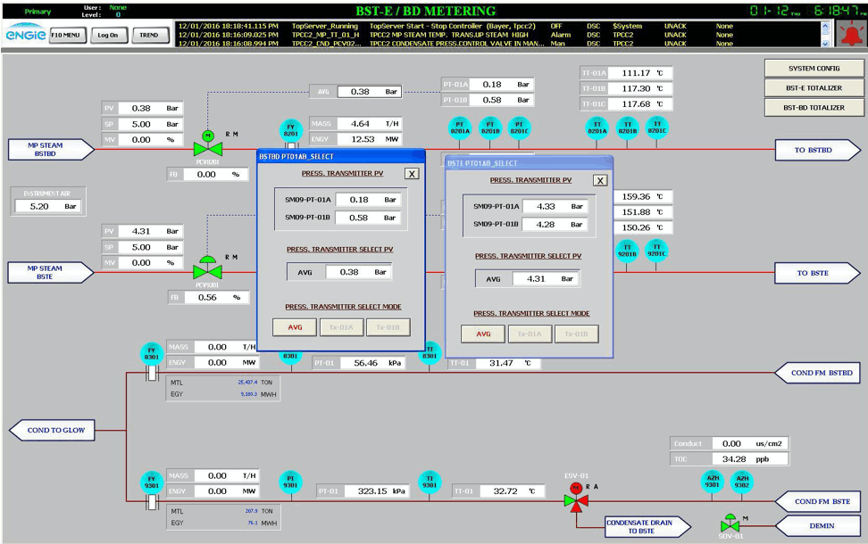Open the SOV-01 demin valve symbol

730,523
